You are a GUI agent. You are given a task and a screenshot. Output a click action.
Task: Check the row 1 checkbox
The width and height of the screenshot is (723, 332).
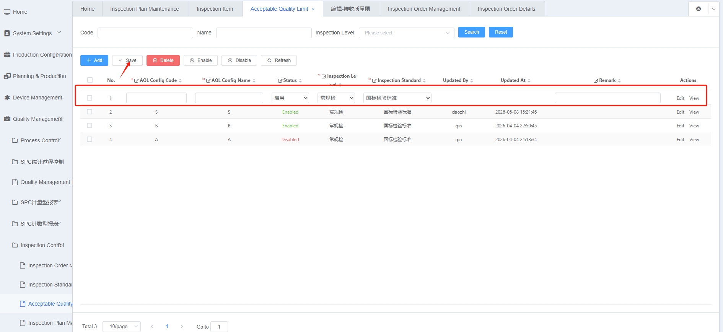(90, 98)
